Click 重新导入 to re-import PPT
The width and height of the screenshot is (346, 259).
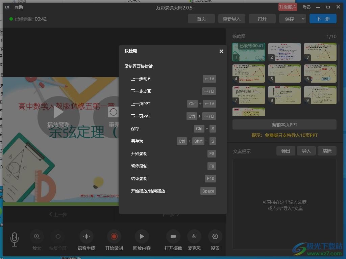pos(231,19)
